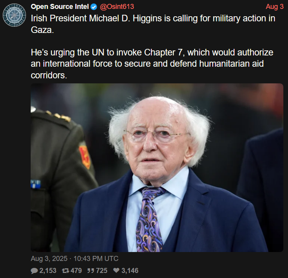Click the reply speech bubble icon
Screen dimensions: 288x278
tap(34, 271)
